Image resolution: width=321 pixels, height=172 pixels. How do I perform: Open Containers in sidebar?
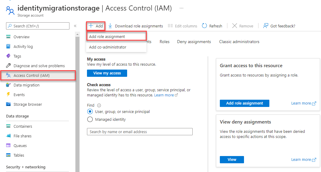[23, 126]
